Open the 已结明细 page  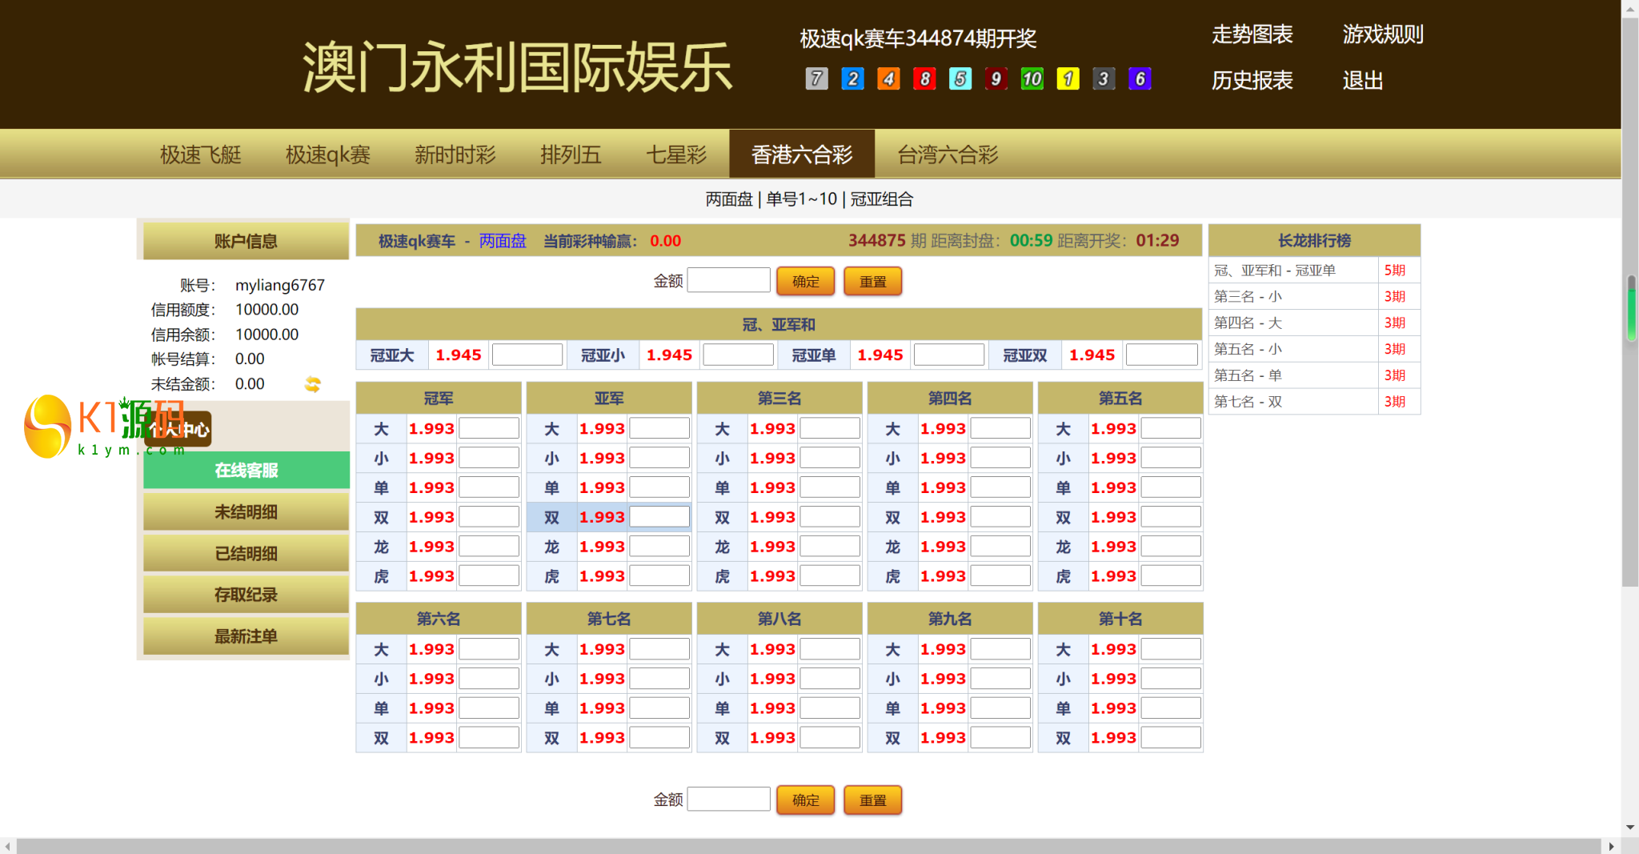pos(246,554)
